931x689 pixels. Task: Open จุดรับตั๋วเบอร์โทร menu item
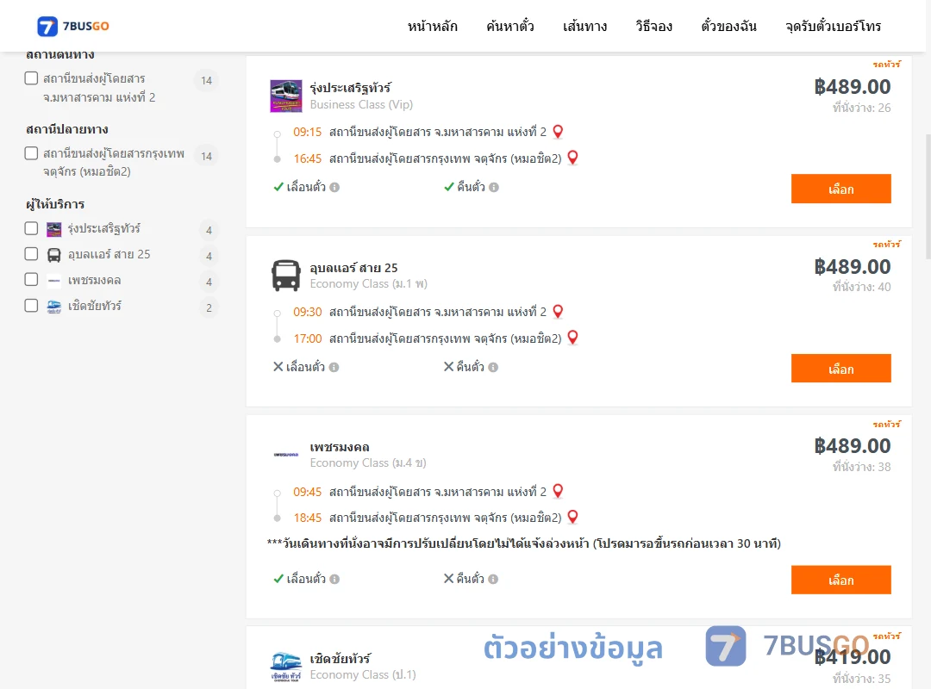click(833, 26)
